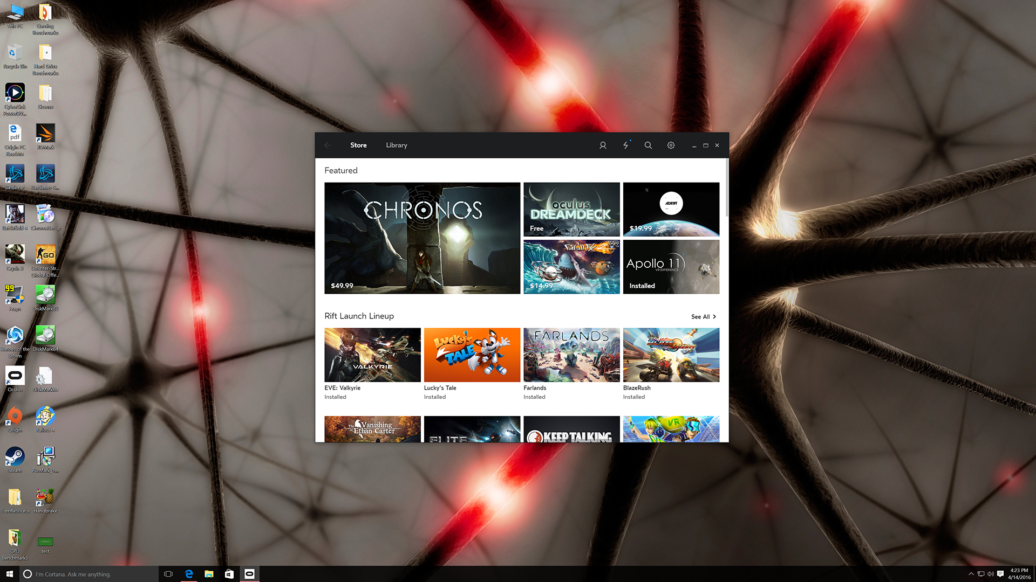Select the Battle.net desktop icon

[x=15, y=177]
